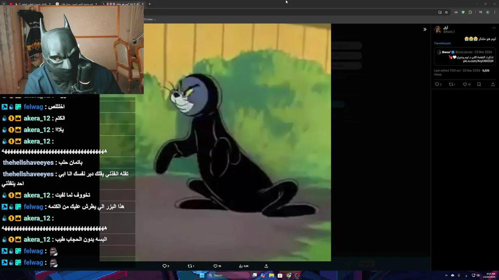Click reply icon in the sidebar post
The width and height of the screenshot is (499, 280).
click(437, 84)
